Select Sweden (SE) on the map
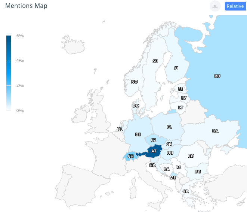This screenshot has height=212, width=247. pyautogui.click(x=155, y=61)
